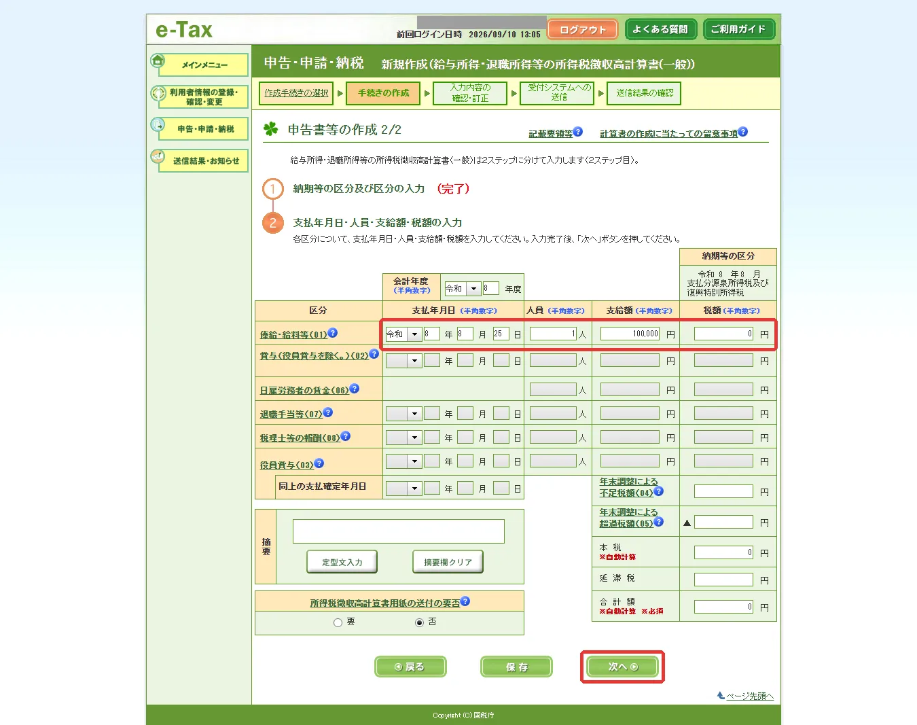Image resolution: width=917 pixels, height=725 pixels.
Task: Open the よくある質問 page
Action: (661, 29)
